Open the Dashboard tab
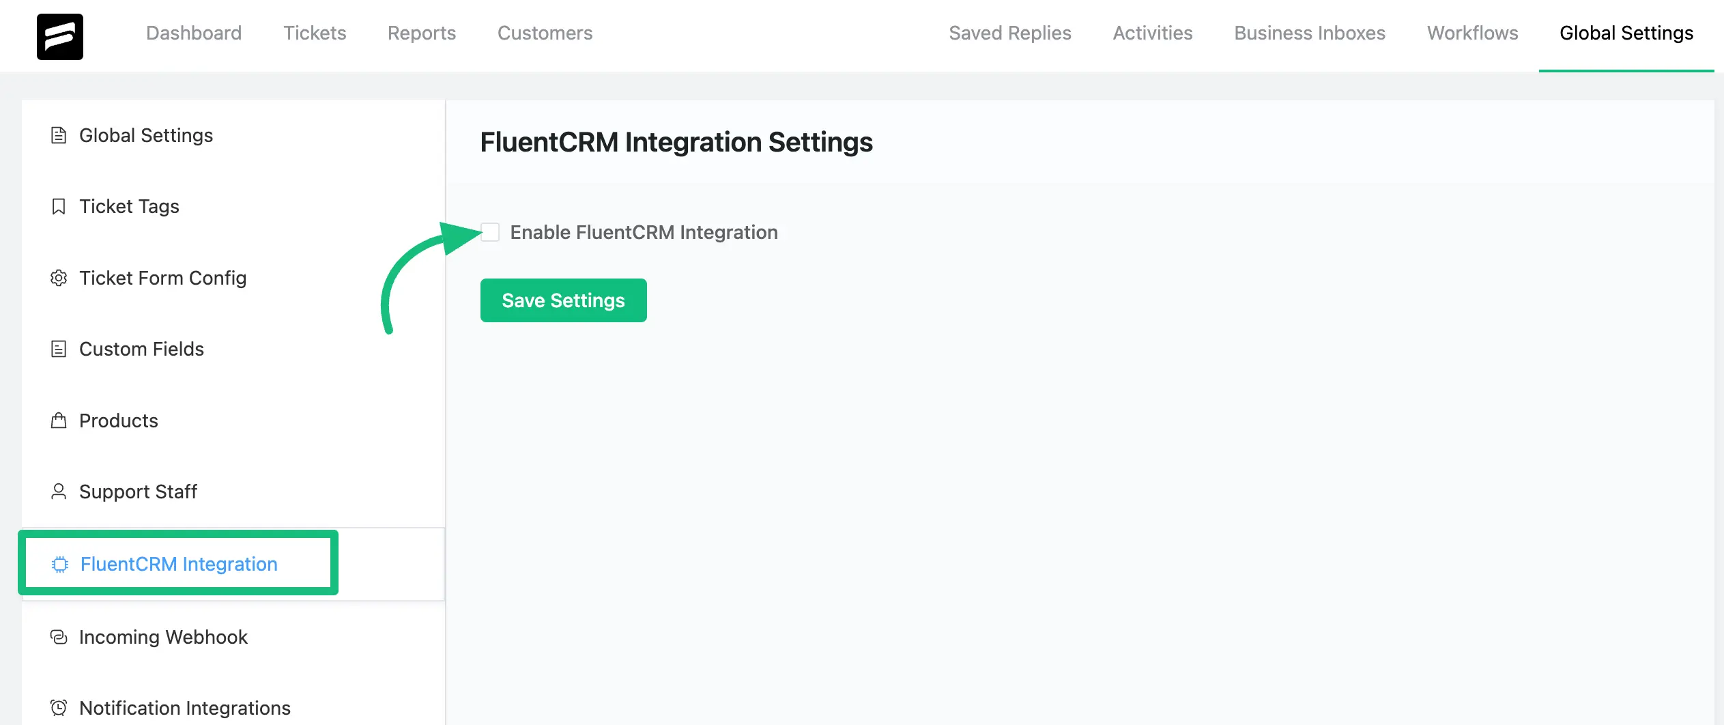Viewport: 1724px width, 725px height. pos(194,33)
